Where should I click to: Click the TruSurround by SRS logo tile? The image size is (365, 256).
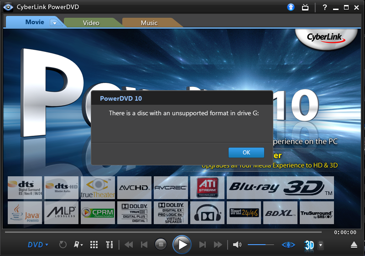click(317, 213)
